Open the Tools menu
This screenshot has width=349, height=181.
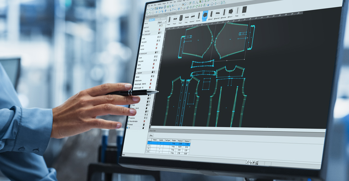pyautogui.click(x=171, y=3)
